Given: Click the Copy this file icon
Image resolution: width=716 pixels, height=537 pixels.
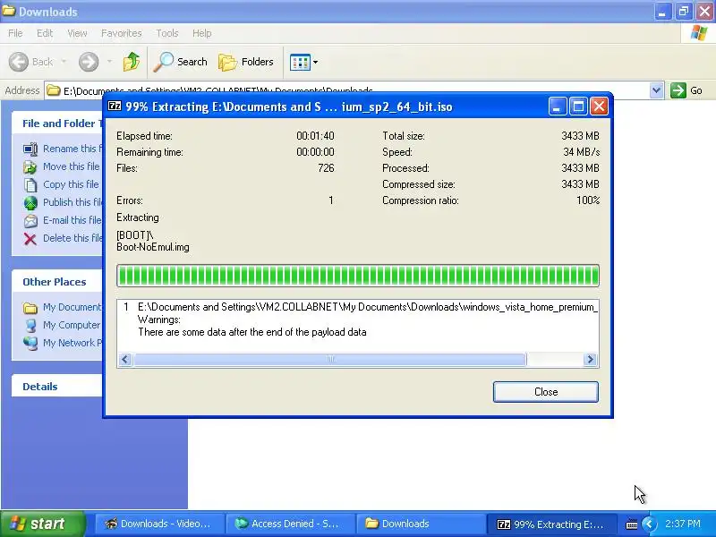Looking at the screenshot, I should point(30,184).
